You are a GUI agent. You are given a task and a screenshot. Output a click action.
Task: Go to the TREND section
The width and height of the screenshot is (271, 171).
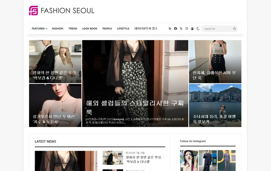[73, 29]
